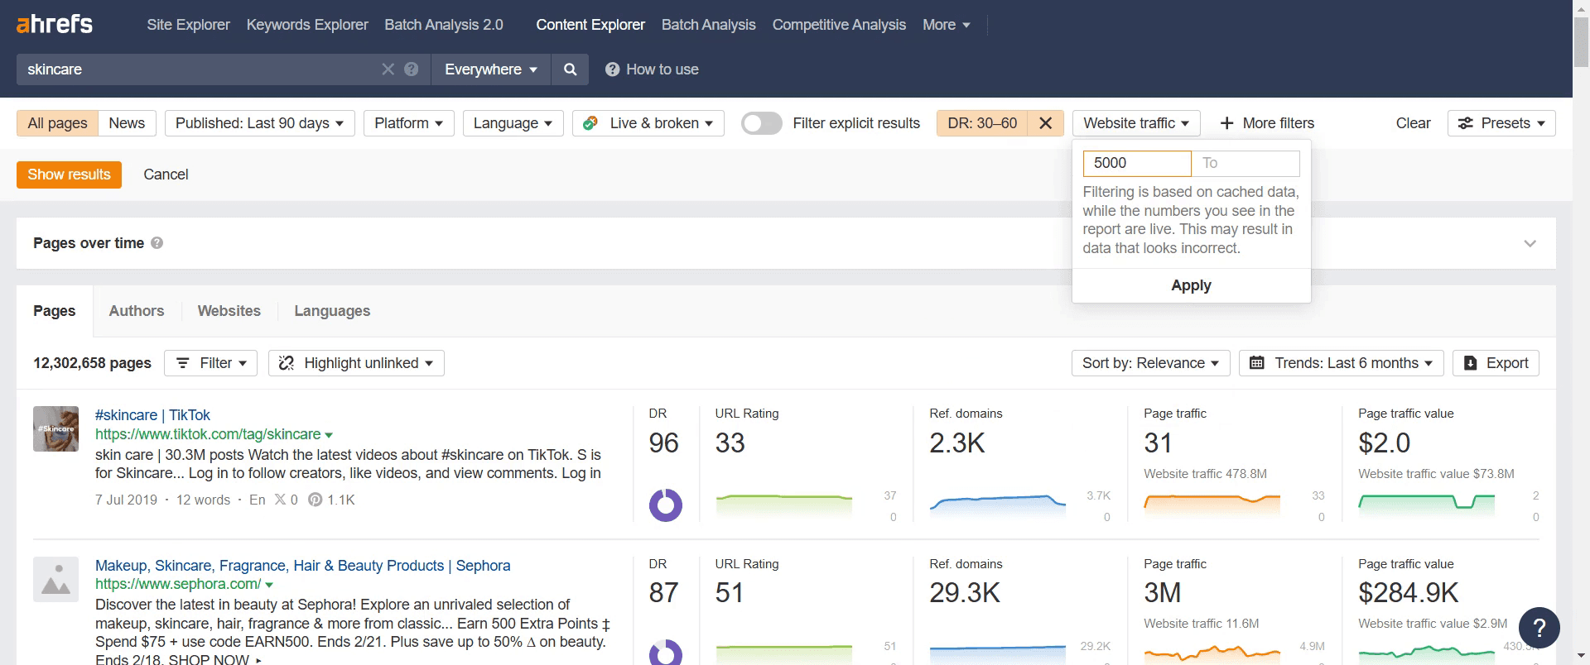Click the Website traffic To input field
The height and width of the screenshot is (665, 1590).
(x=1245, y=163)
